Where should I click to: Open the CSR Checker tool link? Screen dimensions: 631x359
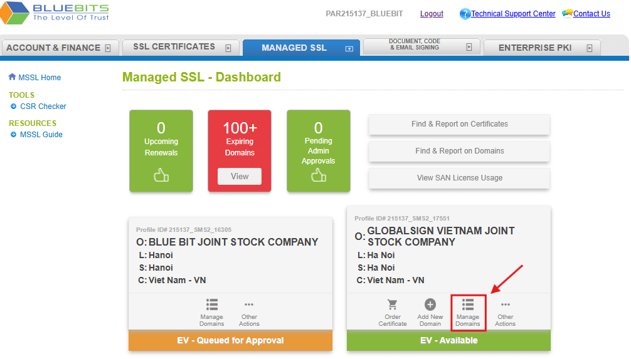point(43,107)
